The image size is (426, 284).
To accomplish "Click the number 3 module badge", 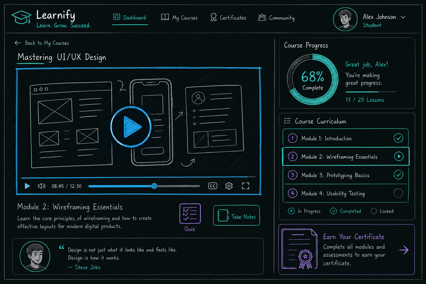I will pos(293,175).
